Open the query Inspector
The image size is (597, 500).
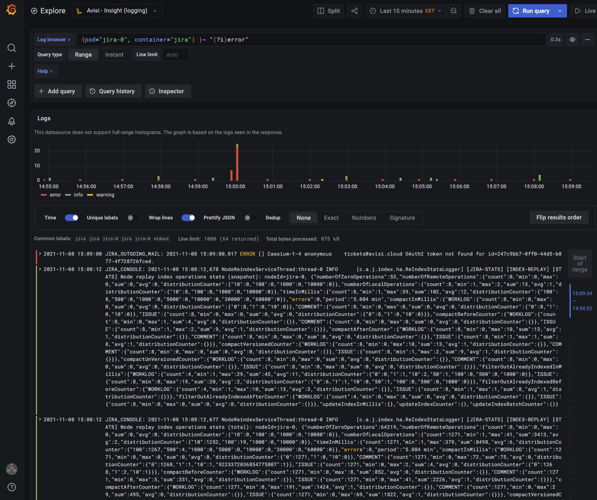point(168,91)
